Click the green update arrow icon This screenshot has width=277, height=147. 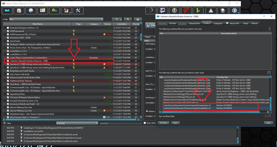(198, 11)
